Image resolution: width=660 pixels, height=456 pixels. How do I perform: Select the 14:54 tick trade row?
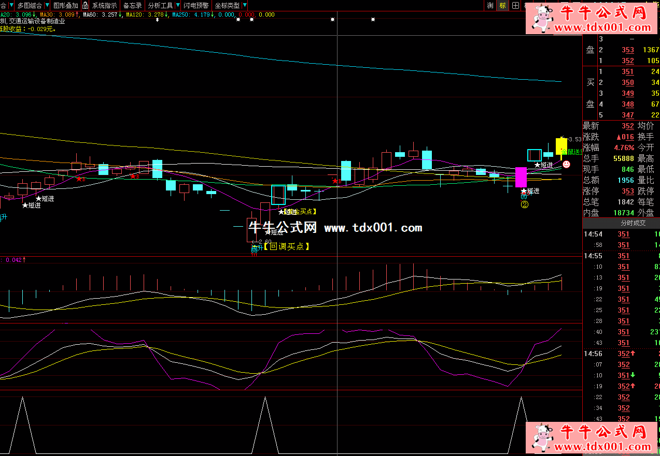tap(621, 234)
